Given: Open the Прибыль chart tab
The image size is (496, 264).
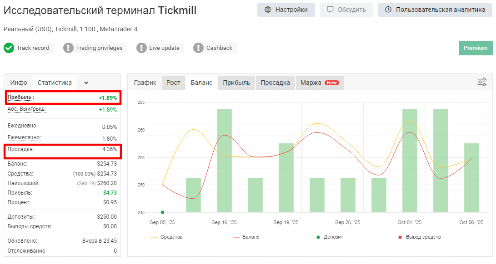Looking at the screenshot, I should tap(236, 83).
